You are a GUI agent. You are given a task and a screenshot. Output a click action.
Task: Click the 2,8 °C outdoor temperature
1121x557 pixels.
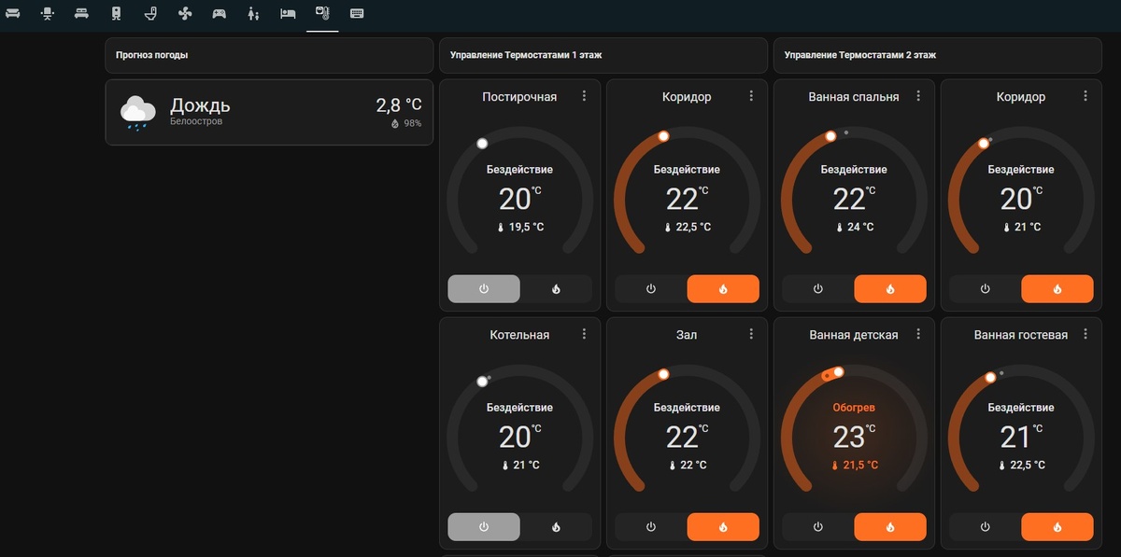(x=399, y=104)
